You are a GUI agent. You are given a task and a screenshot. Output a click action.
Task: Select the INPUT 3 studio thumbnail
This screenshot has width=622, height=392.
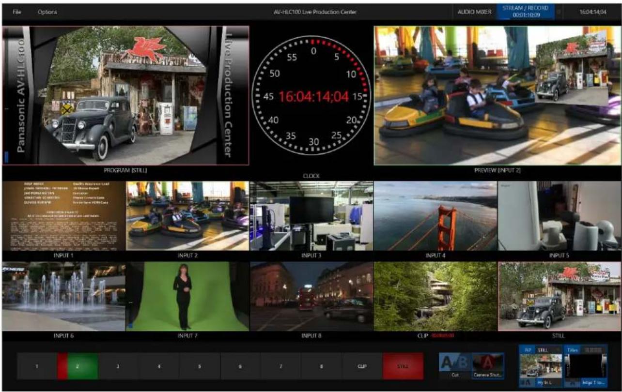click(x=311, y=216)
